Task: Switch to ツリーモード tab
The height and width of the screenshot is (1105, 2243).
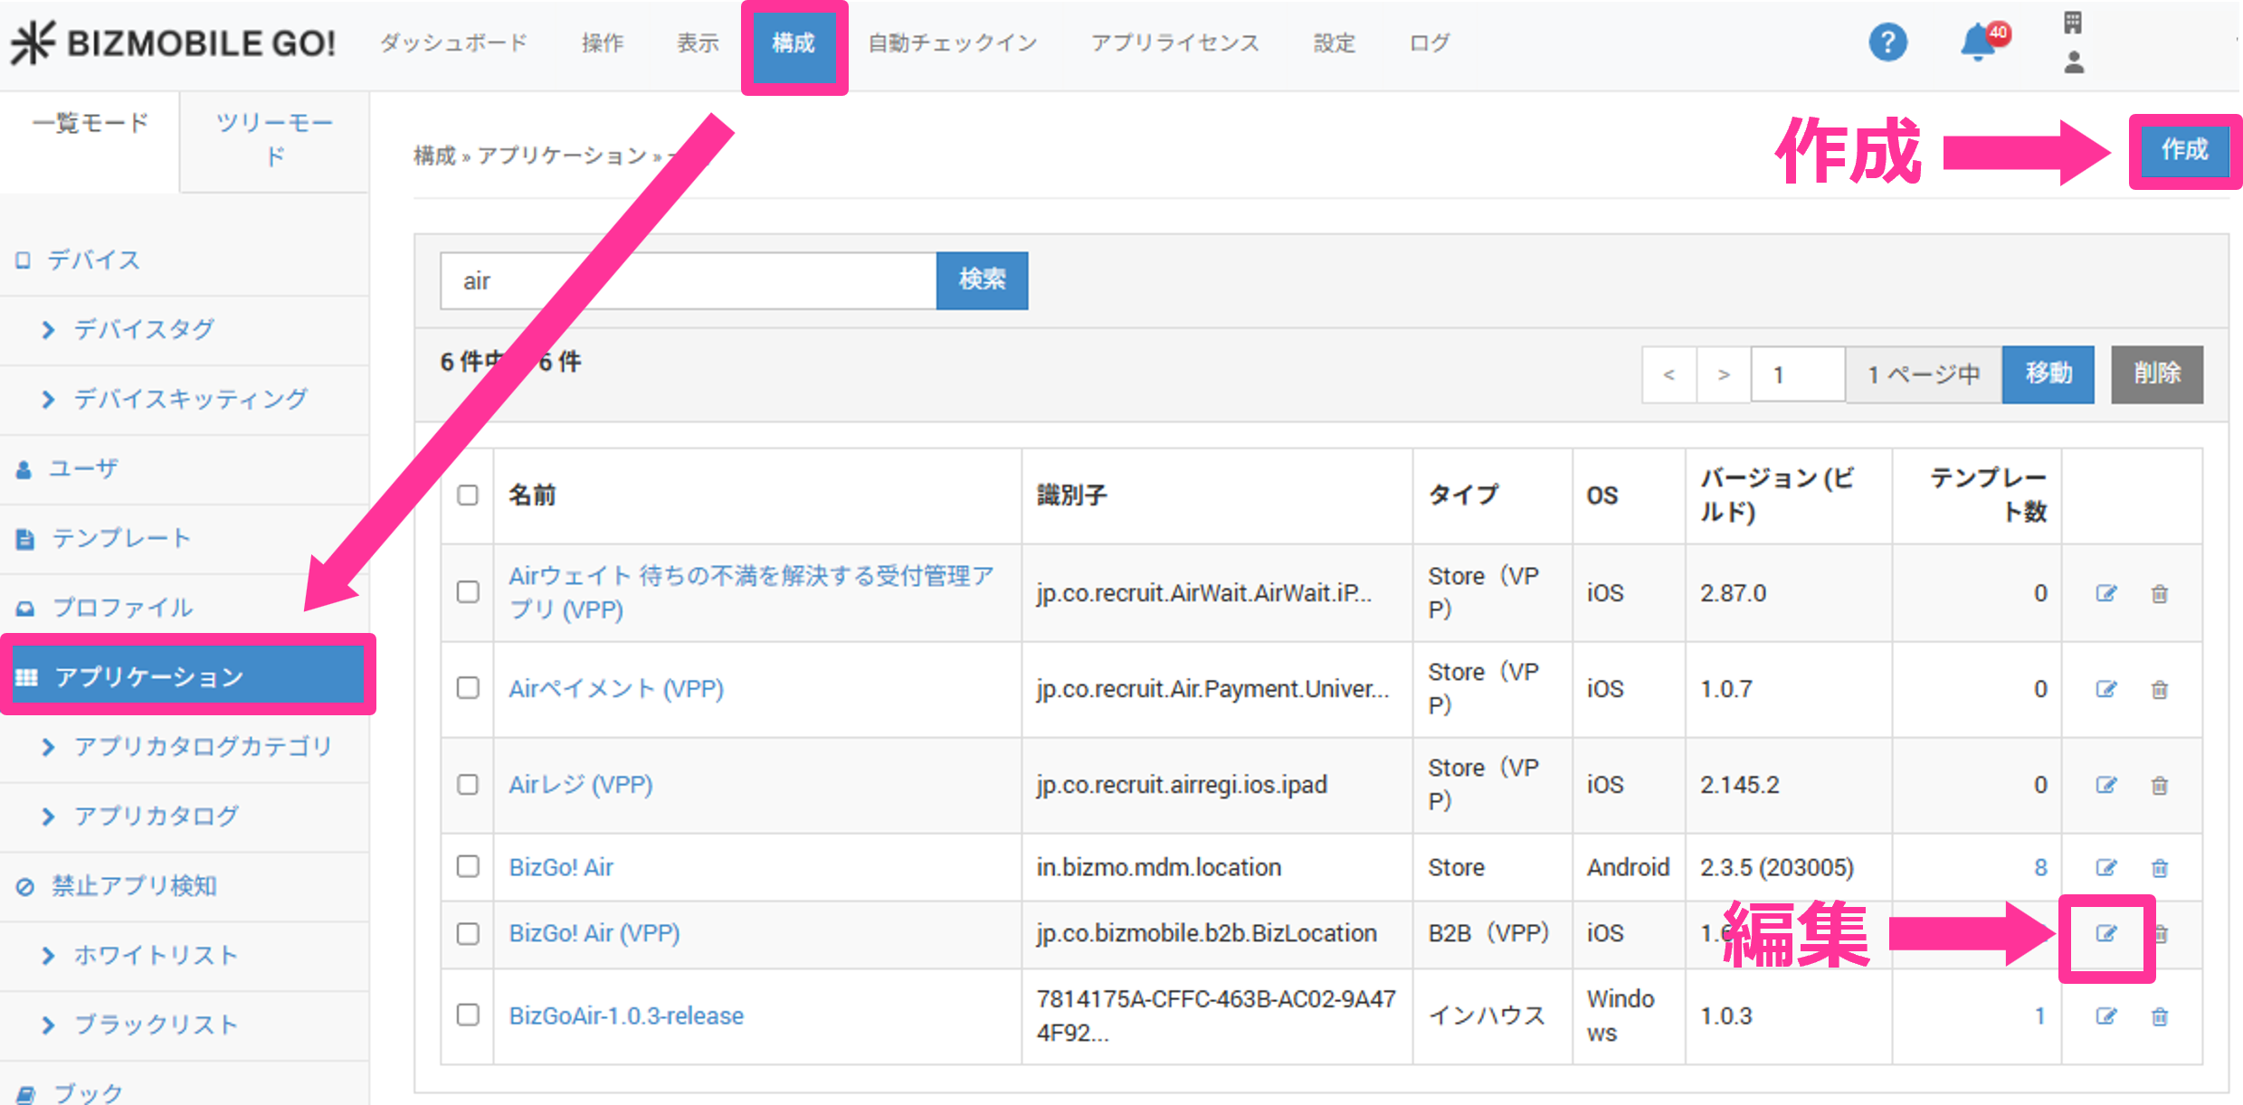Action: (x=274, y=139)
